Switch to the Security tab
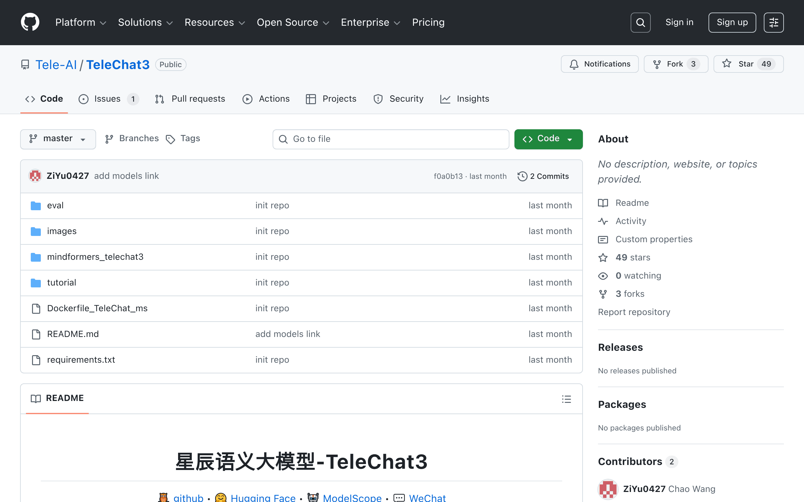The image size is (804, 502). point(398,99)
